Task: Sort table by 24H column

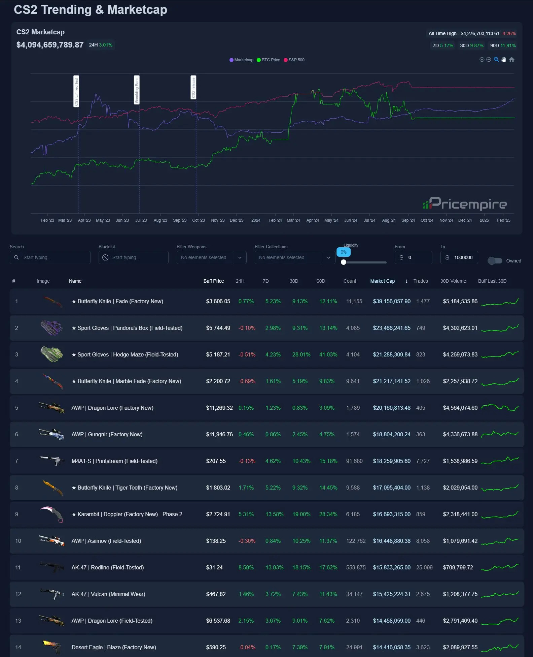Action: (x=240, y=281)
